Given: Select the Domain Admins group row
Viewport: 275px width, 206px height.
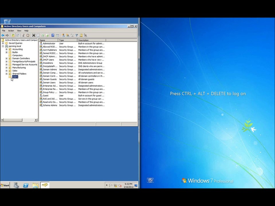Looking at the screenshot, I should [x=72, y=70].
